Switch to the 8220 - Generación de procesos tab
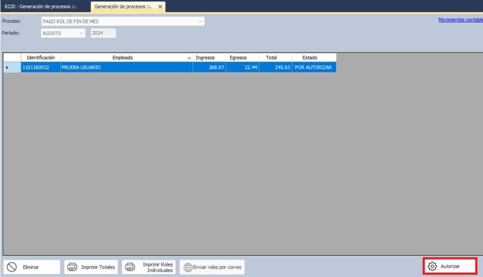Viewport: 483px width, 277px height. click(x=44, y=7)
